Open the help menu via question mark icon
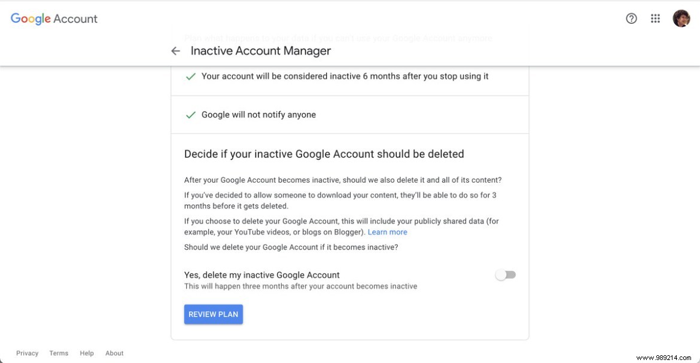700x363 pixels. 631,19
